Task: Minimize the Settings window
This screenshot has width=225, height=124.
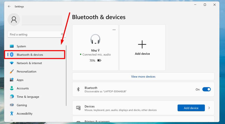Action: [x=195, y=5]
